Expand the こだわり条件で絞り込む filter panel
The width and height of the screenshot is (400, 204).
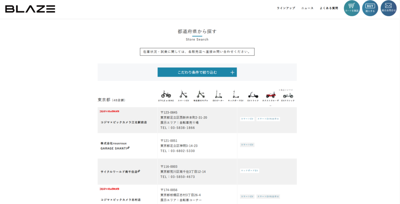pyautogui.click(x=197, y=72)
